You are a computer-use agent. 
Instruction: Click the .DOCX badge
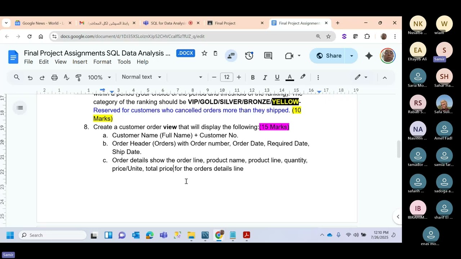coord(185,53)
